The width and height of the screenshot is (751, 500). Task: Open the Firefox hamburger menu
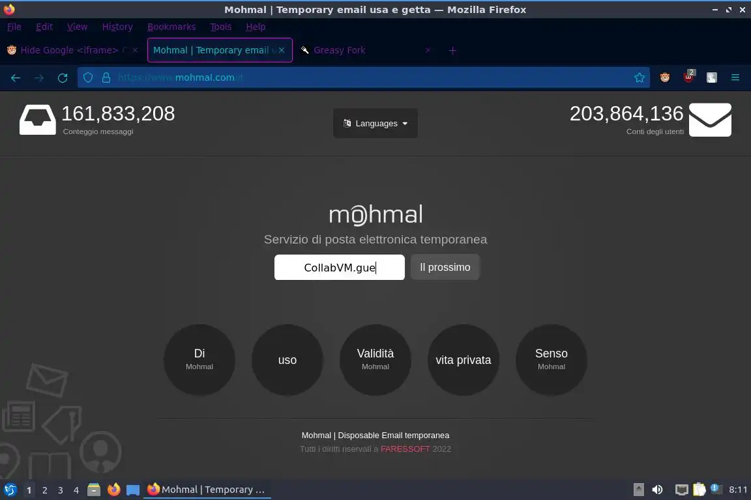735,77
